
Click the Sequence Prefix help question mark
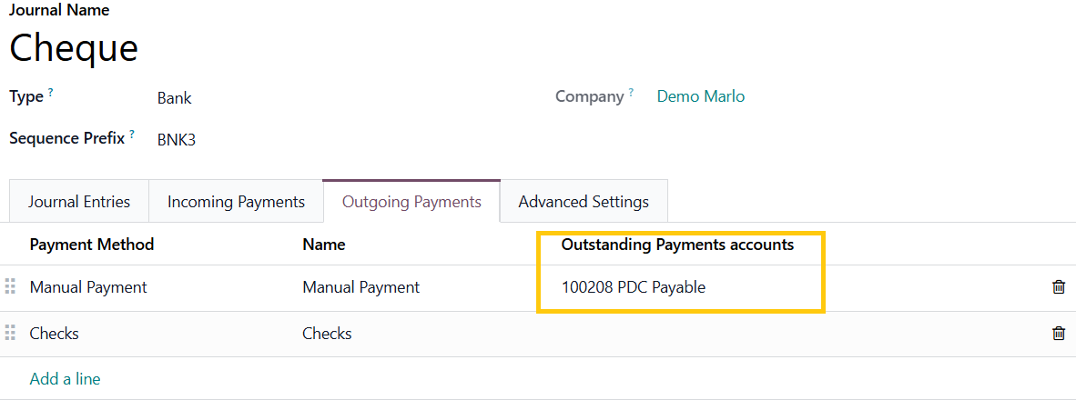click(x=132, y=135)
